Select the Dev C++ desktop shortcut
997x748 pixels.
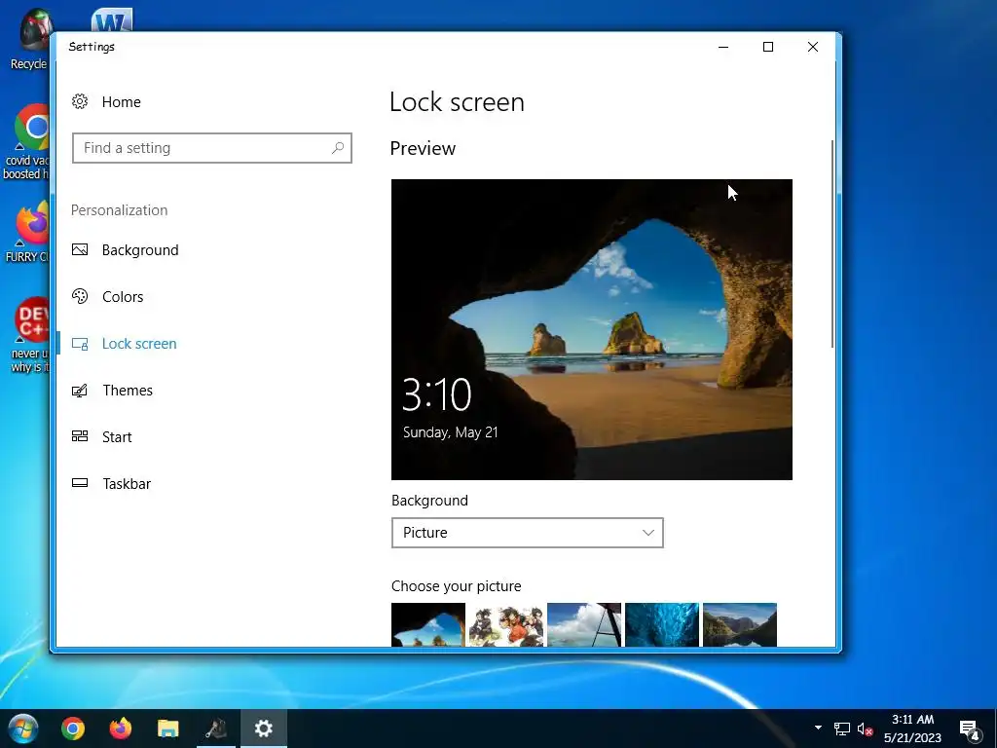28,335
